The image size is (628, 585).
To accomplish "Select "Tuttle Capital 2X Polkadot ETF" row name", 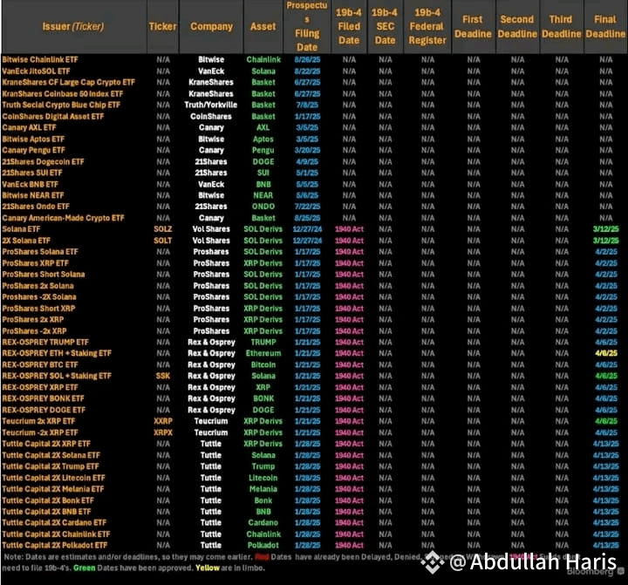I will [55, 546].
